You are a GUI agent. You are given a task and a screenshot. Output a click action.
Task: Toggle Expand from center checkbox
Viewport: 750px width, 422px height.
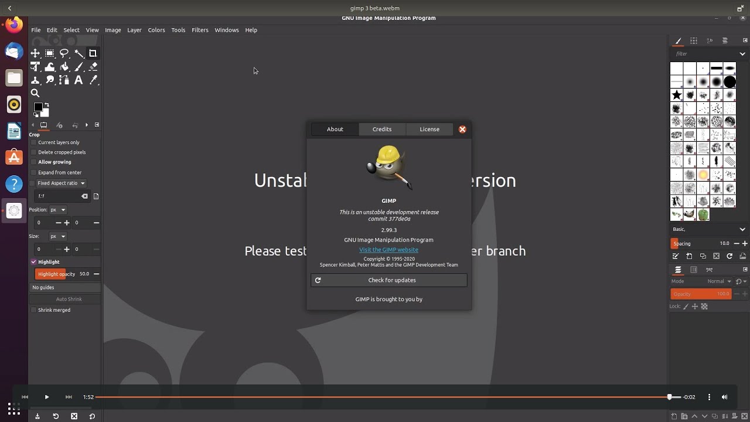point(33,173)
